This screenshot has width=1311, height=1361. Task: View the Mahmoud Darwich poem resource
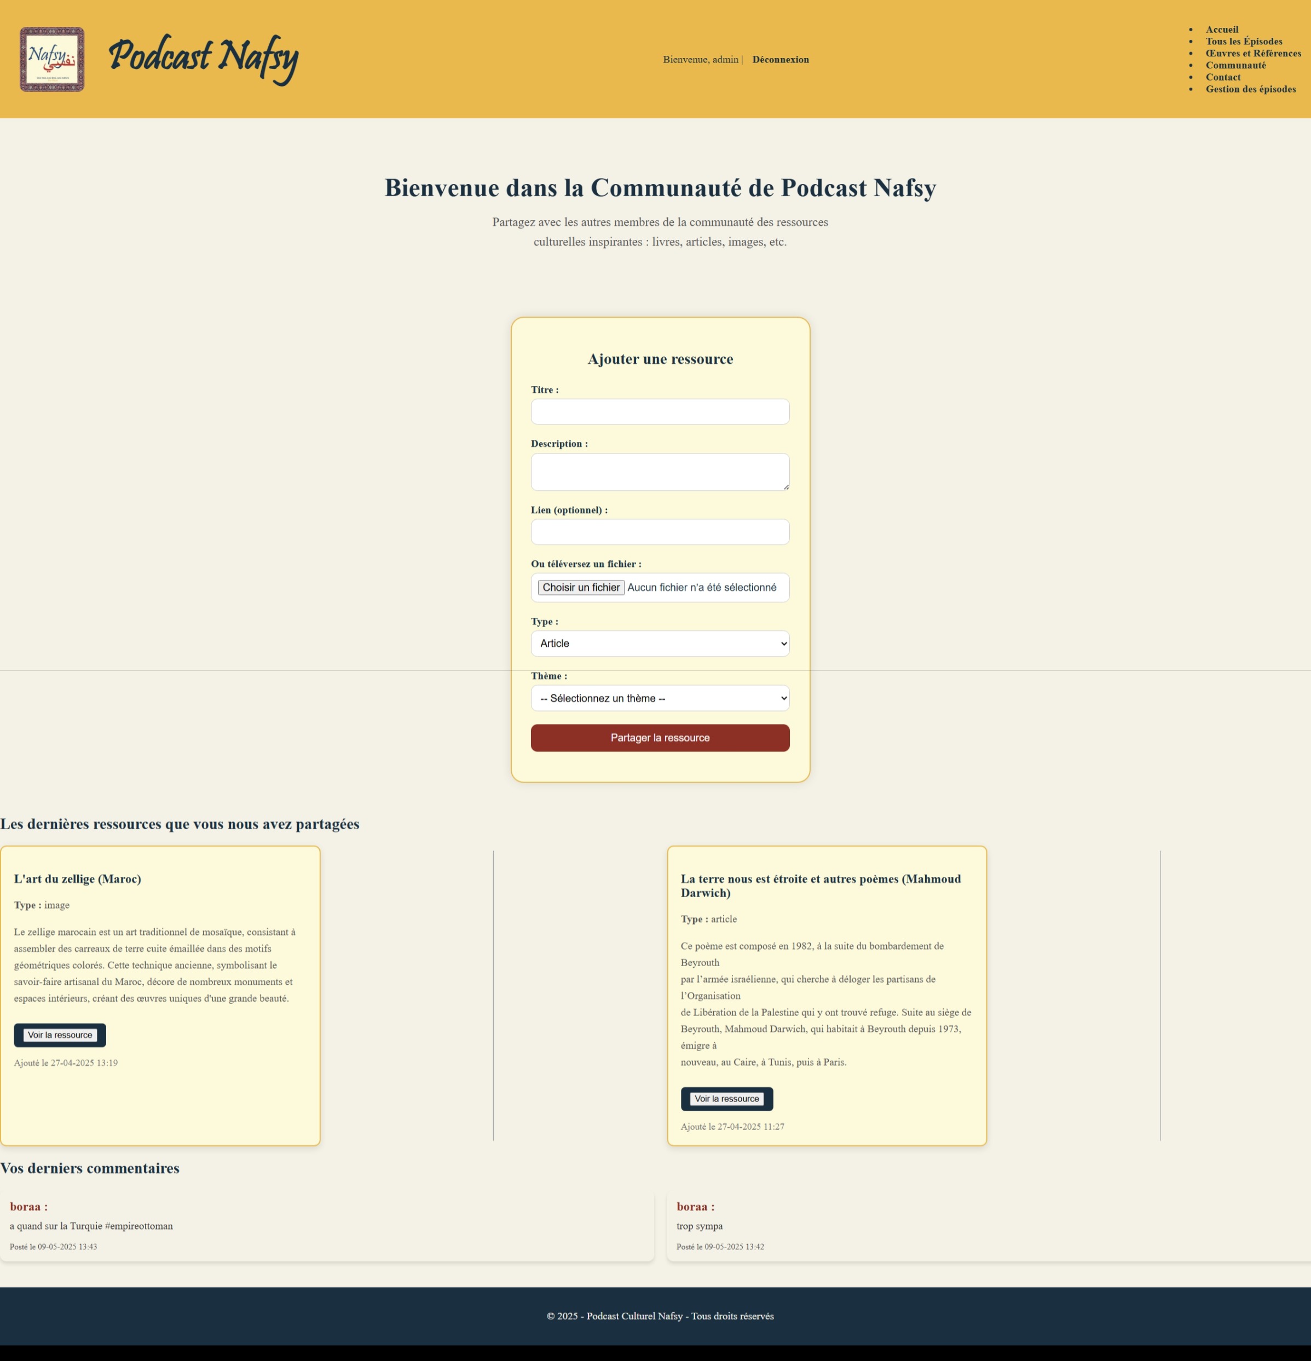pyautogui.click(x=726, y=1099)
